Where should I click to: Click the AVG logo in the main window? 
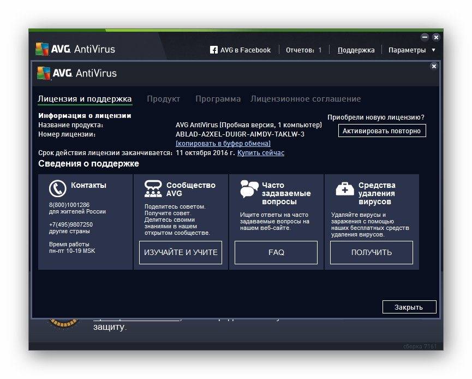[x=42, y=49]
